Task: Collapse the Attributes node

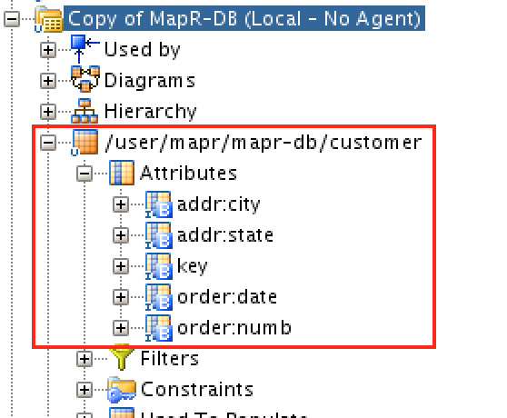Action: point(84,174)
